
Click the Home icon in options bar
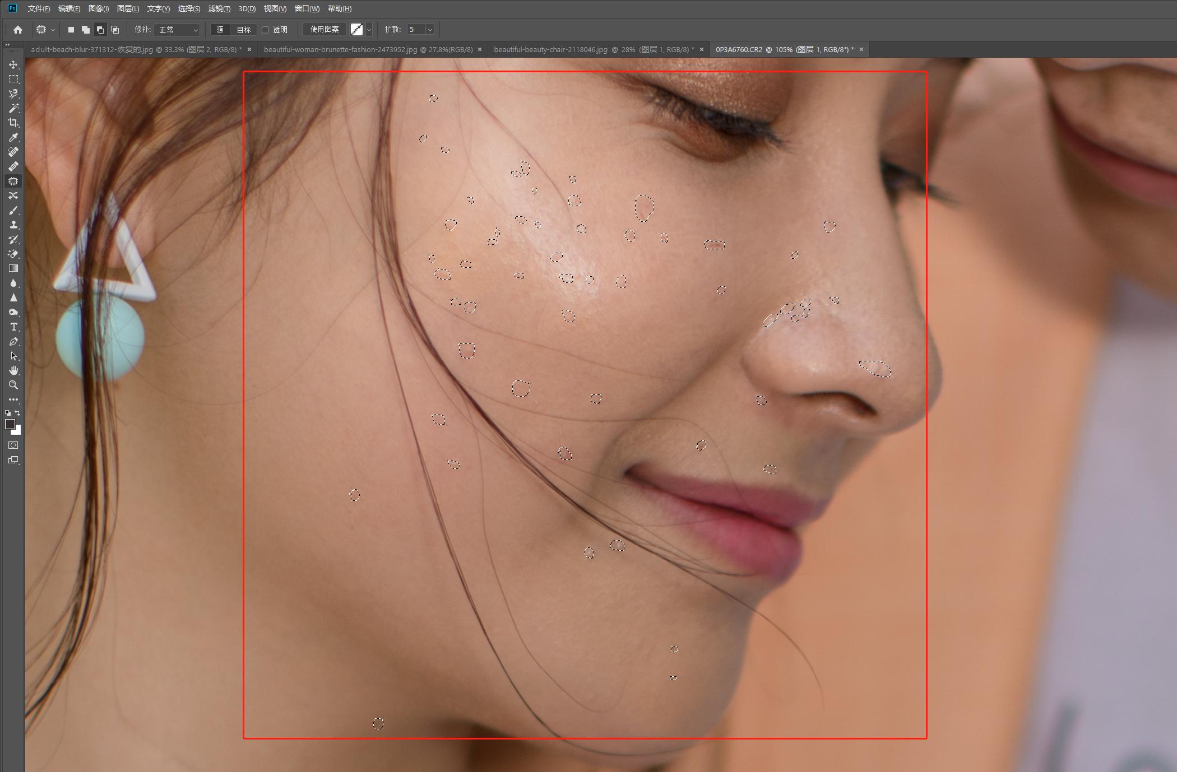click(18, 30)
